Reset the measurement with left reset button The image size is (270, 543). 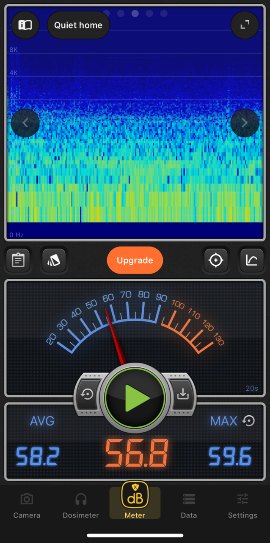pos(88,395)
